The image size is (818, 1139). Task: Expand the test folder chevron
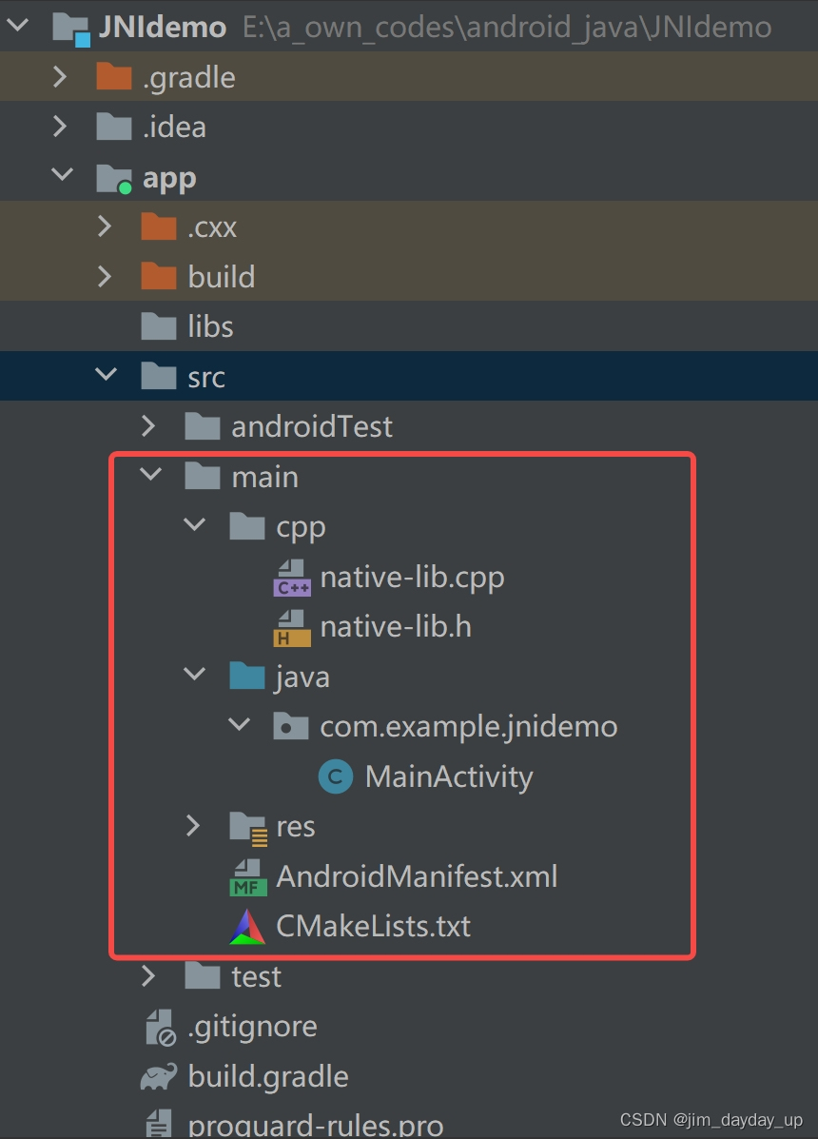(148, 976)
